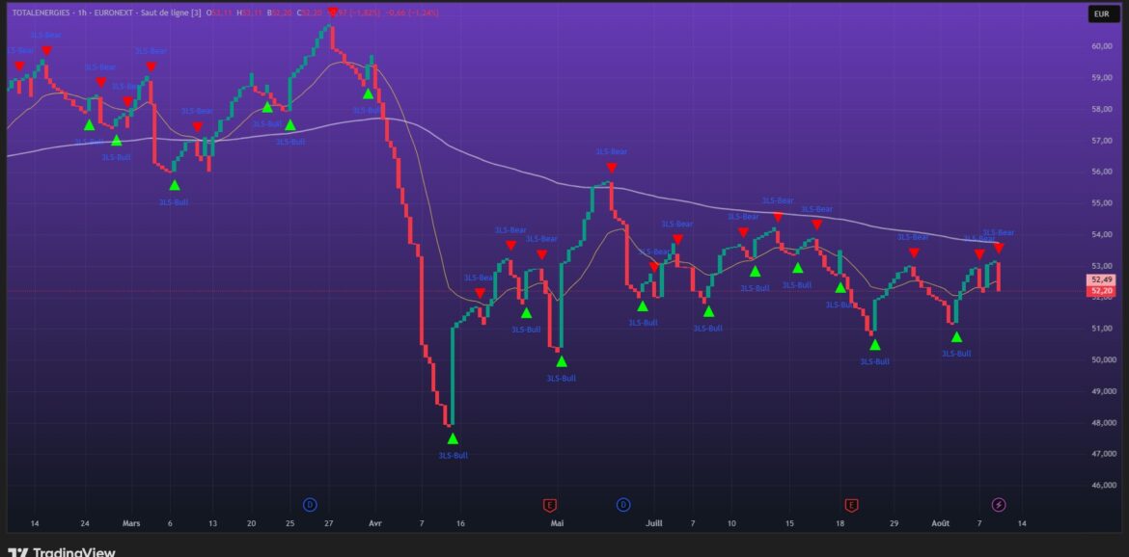Click the blue dividend icon near 25 March
1129x557 pixels.
point(310,504)
